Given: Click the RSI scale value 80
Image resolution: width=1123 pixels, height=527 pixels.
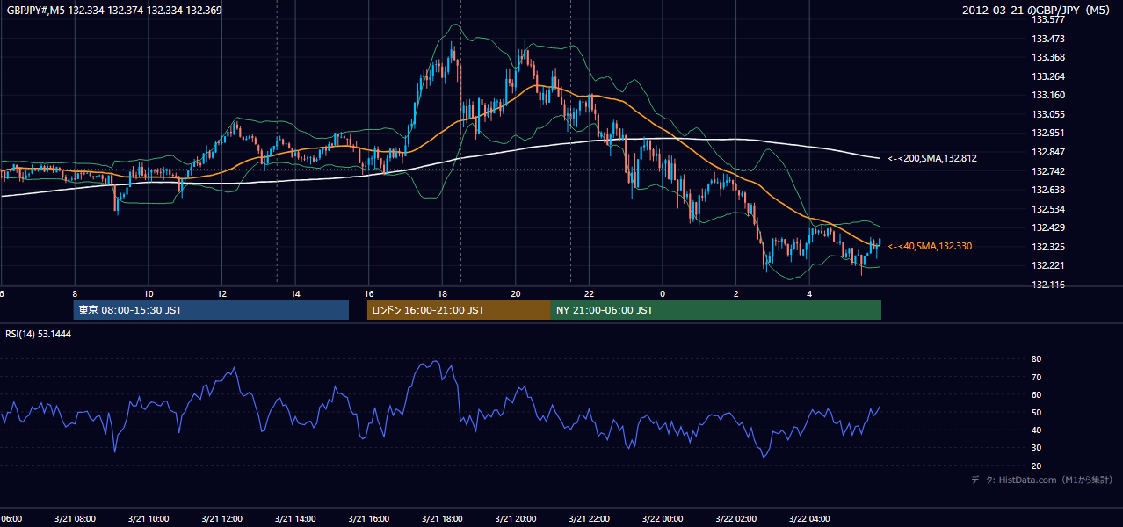Looking at the screenshot, I should point(1037,359).
